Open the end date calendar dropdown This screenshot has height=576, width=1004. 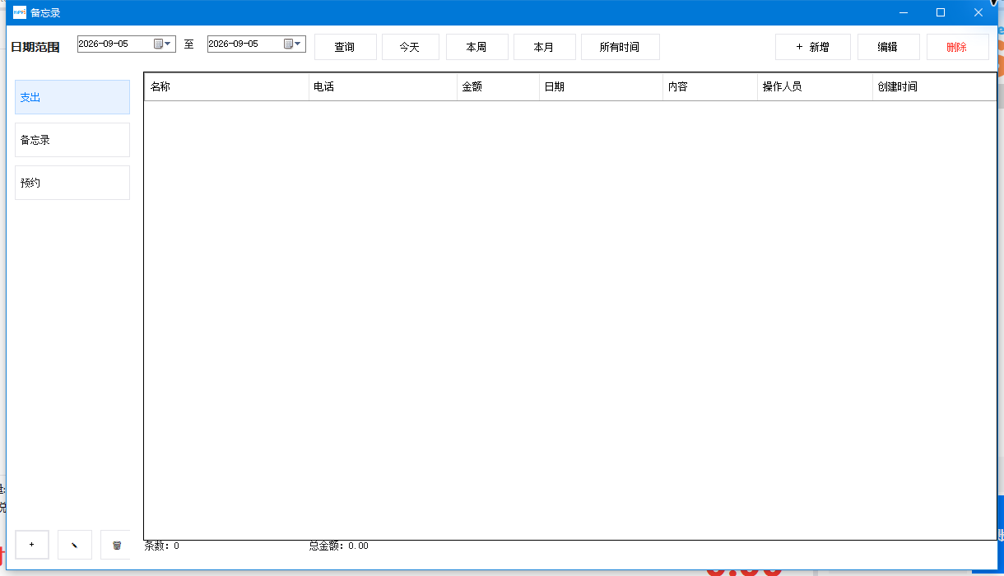pos(293,44)
